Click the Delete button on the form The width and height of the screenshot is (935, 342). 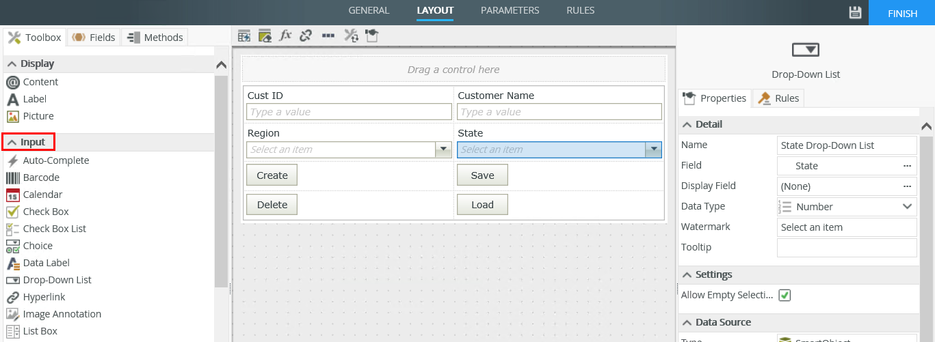point(272,205)
